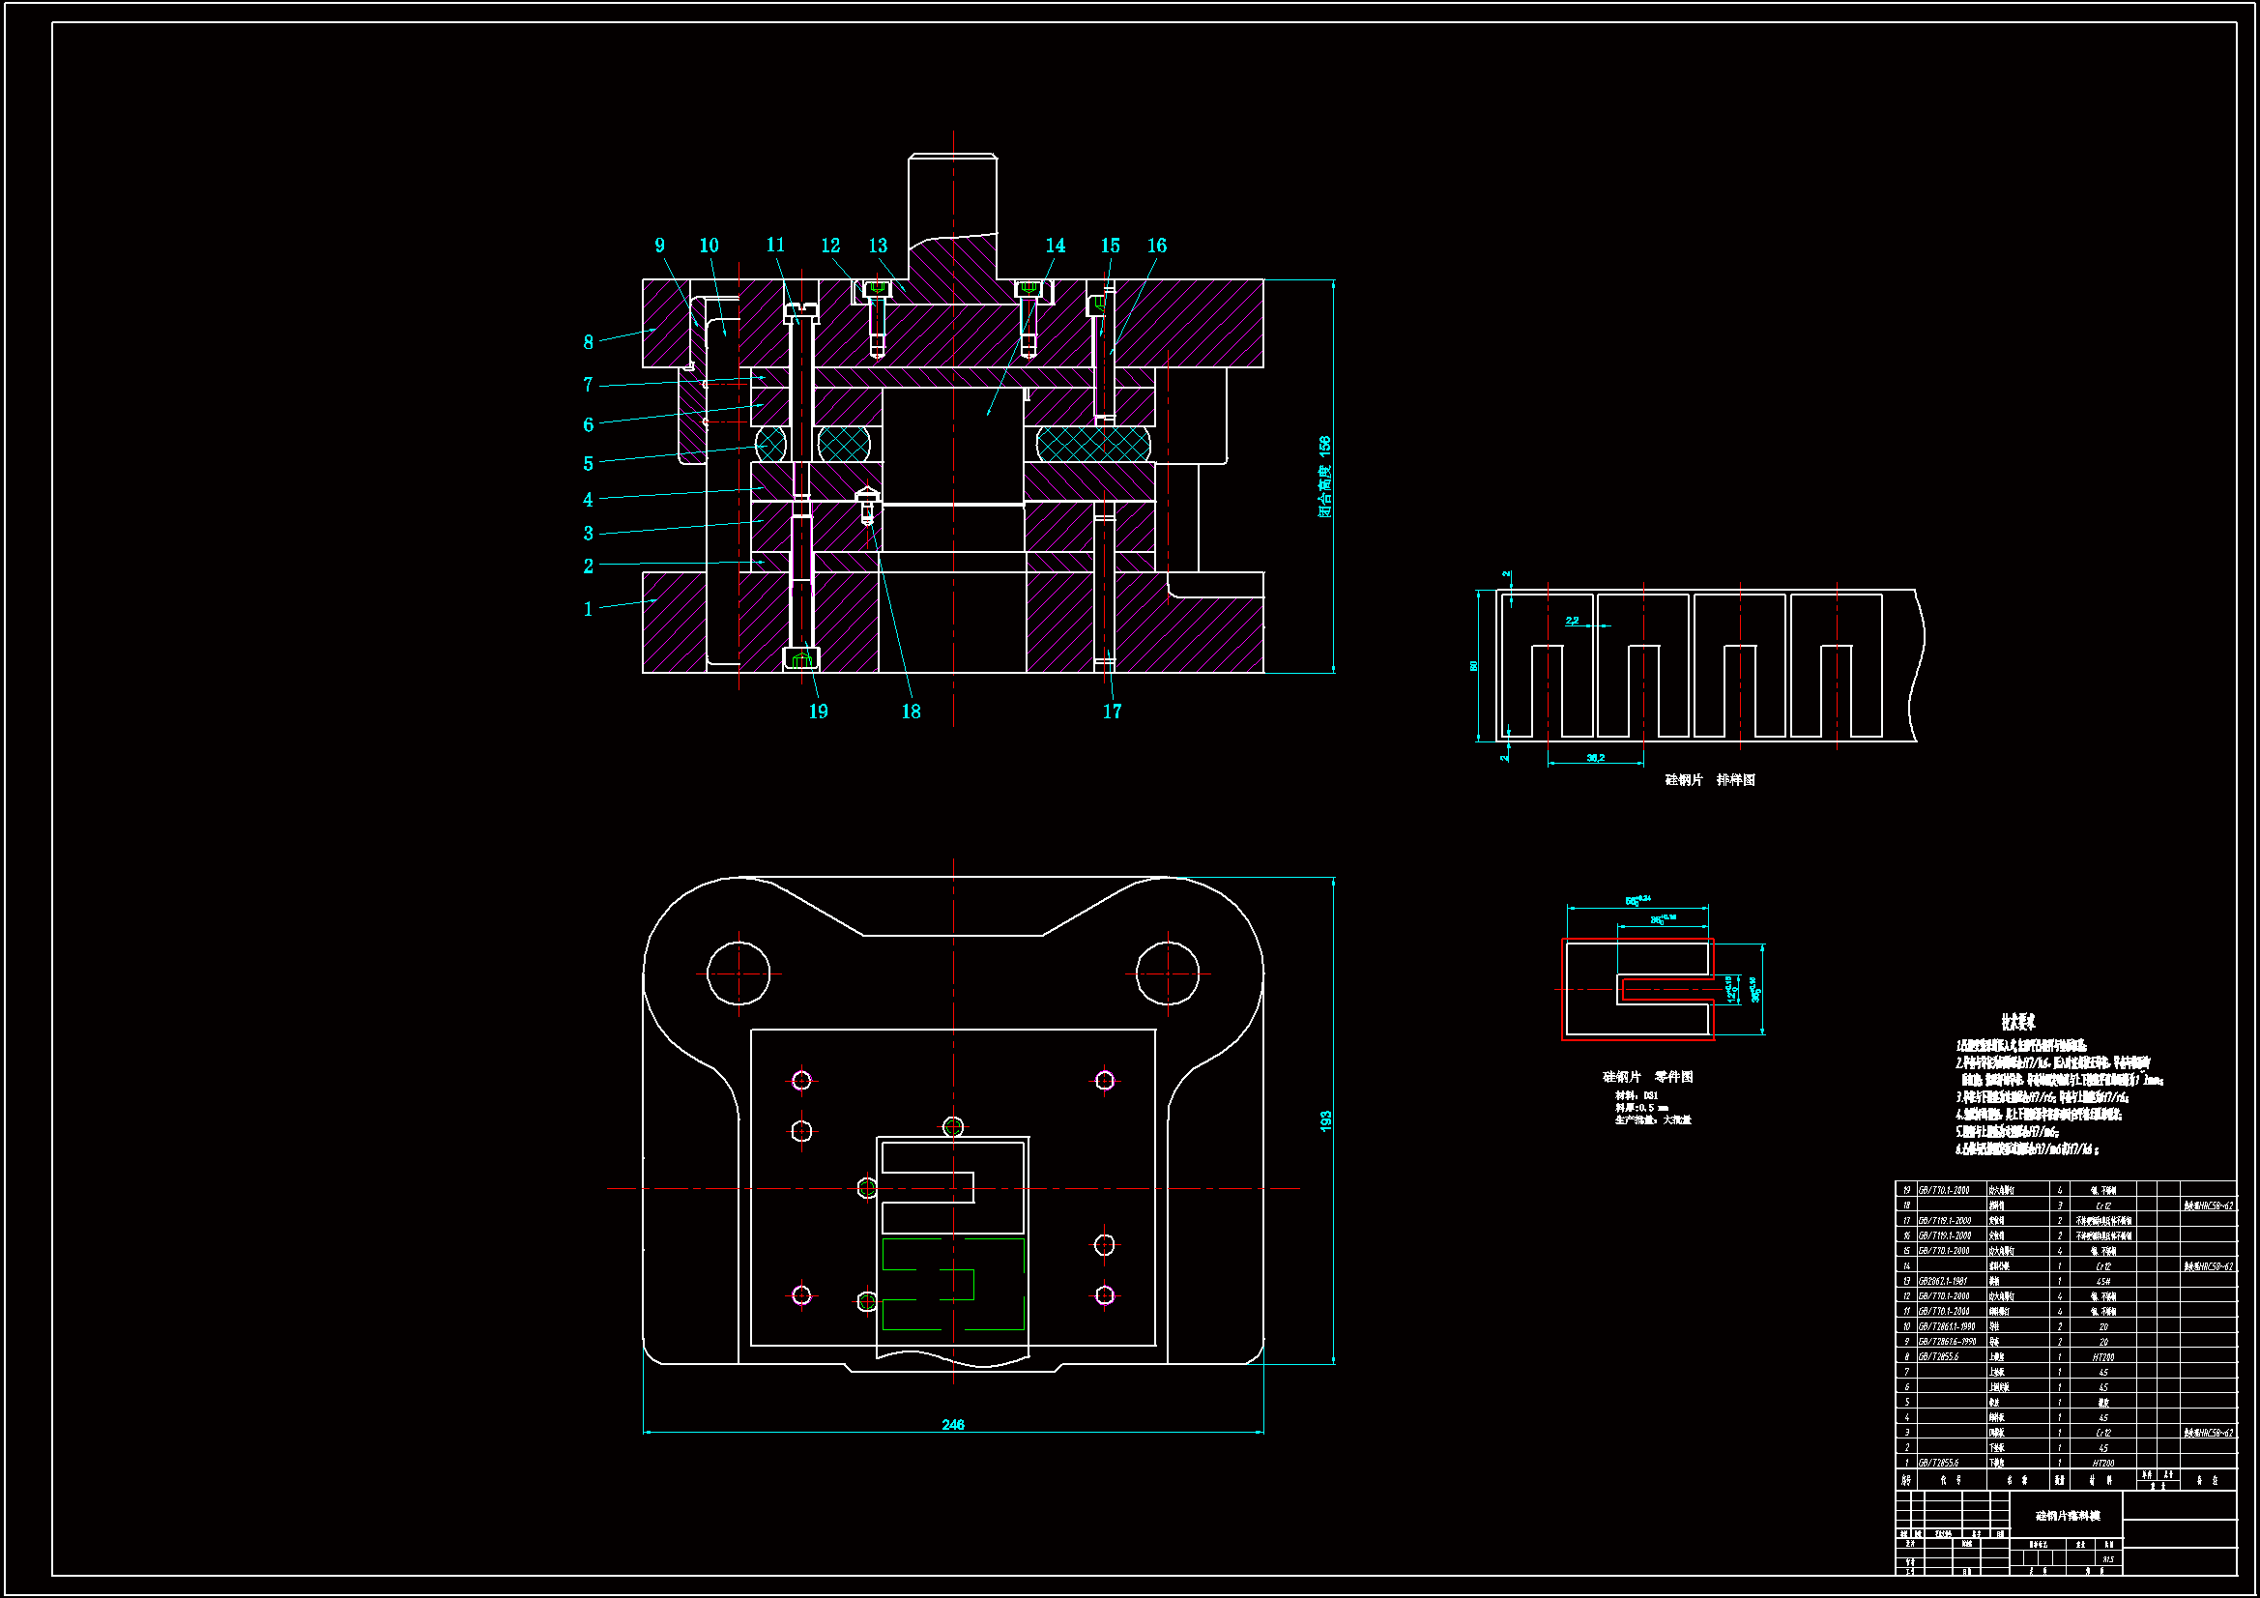Click HT200 material cell in row 8

click(x=2101, y=1357)
